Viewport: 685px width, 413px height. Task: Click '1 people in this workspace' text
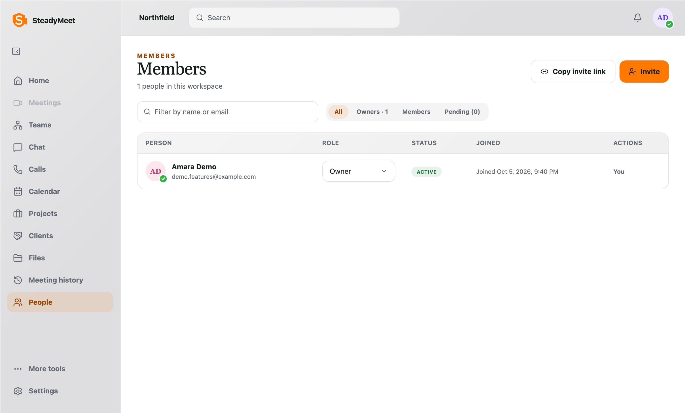(180, 86)
